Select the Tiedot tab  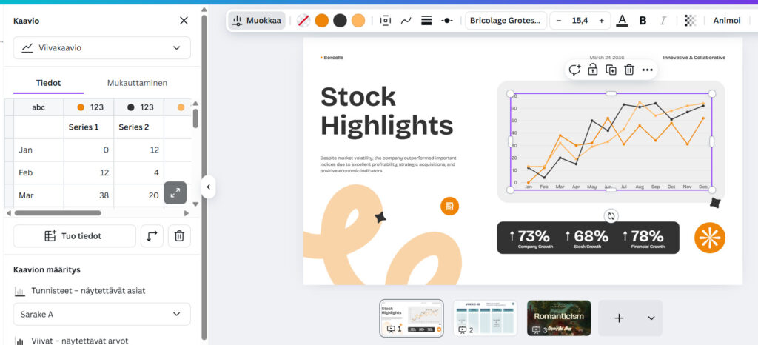(x=48, y=83)
